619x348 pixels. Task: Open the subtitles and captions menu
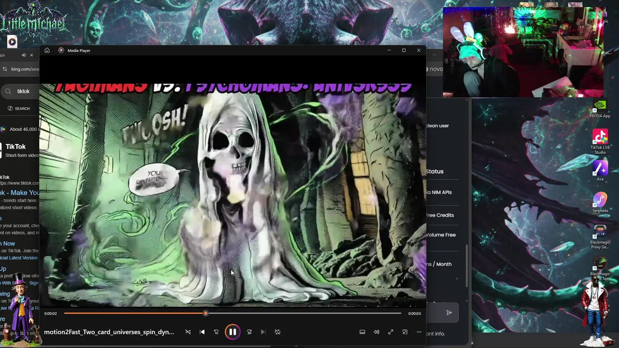[x=362, y=332]
